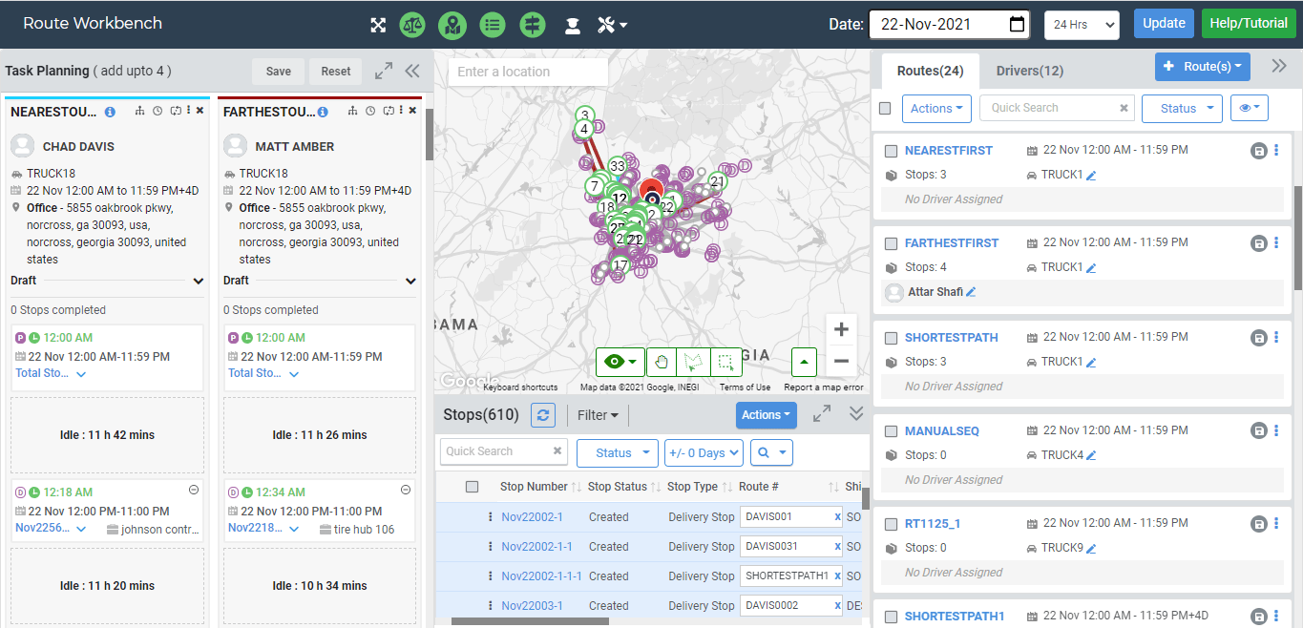Tick the checkbox on the NEARESTFIRST route card
Image resolution: width=1303 pixels, height=628 pixels.
coord(892,150)
